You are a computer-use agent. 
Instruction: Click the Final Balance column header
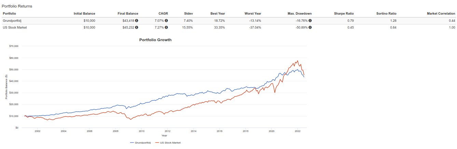[x=128, y=14]
